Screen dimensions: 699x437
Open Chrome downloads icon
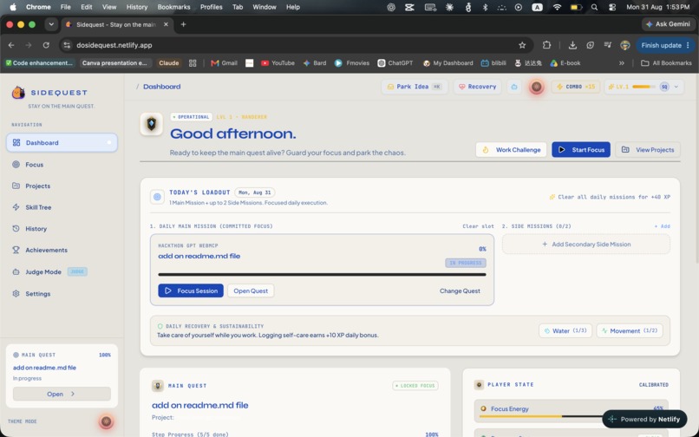tap(572, 45)
